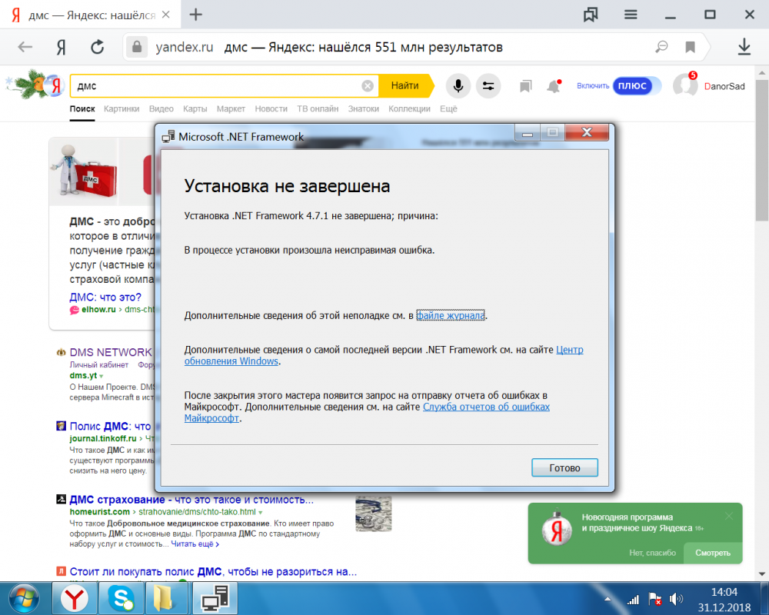Click Смотреть in the New Year banner

(713, 553)
